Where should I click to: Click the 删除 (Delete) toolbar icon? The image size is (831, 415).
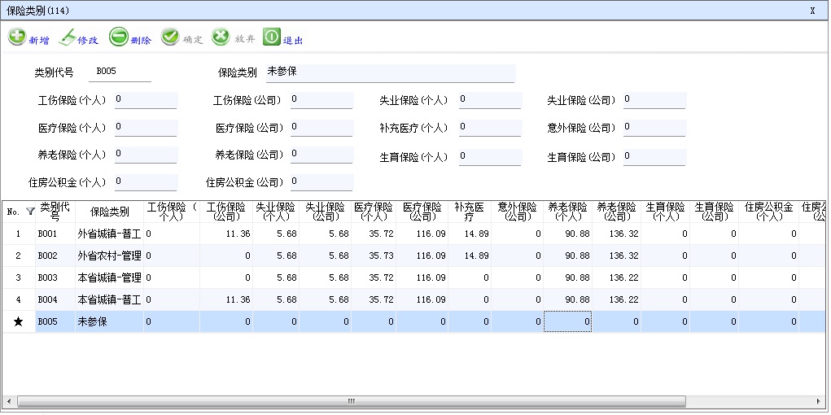click(118, 37)
